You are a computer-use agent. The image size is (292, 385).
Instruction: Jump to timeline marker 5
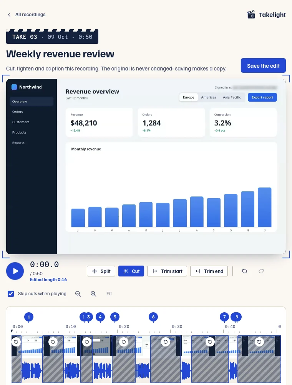115,317
